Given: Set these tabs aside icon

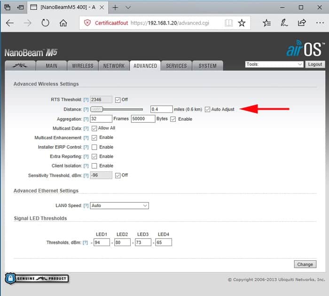Looking at the screenshot, I should [x=20, y=8].
